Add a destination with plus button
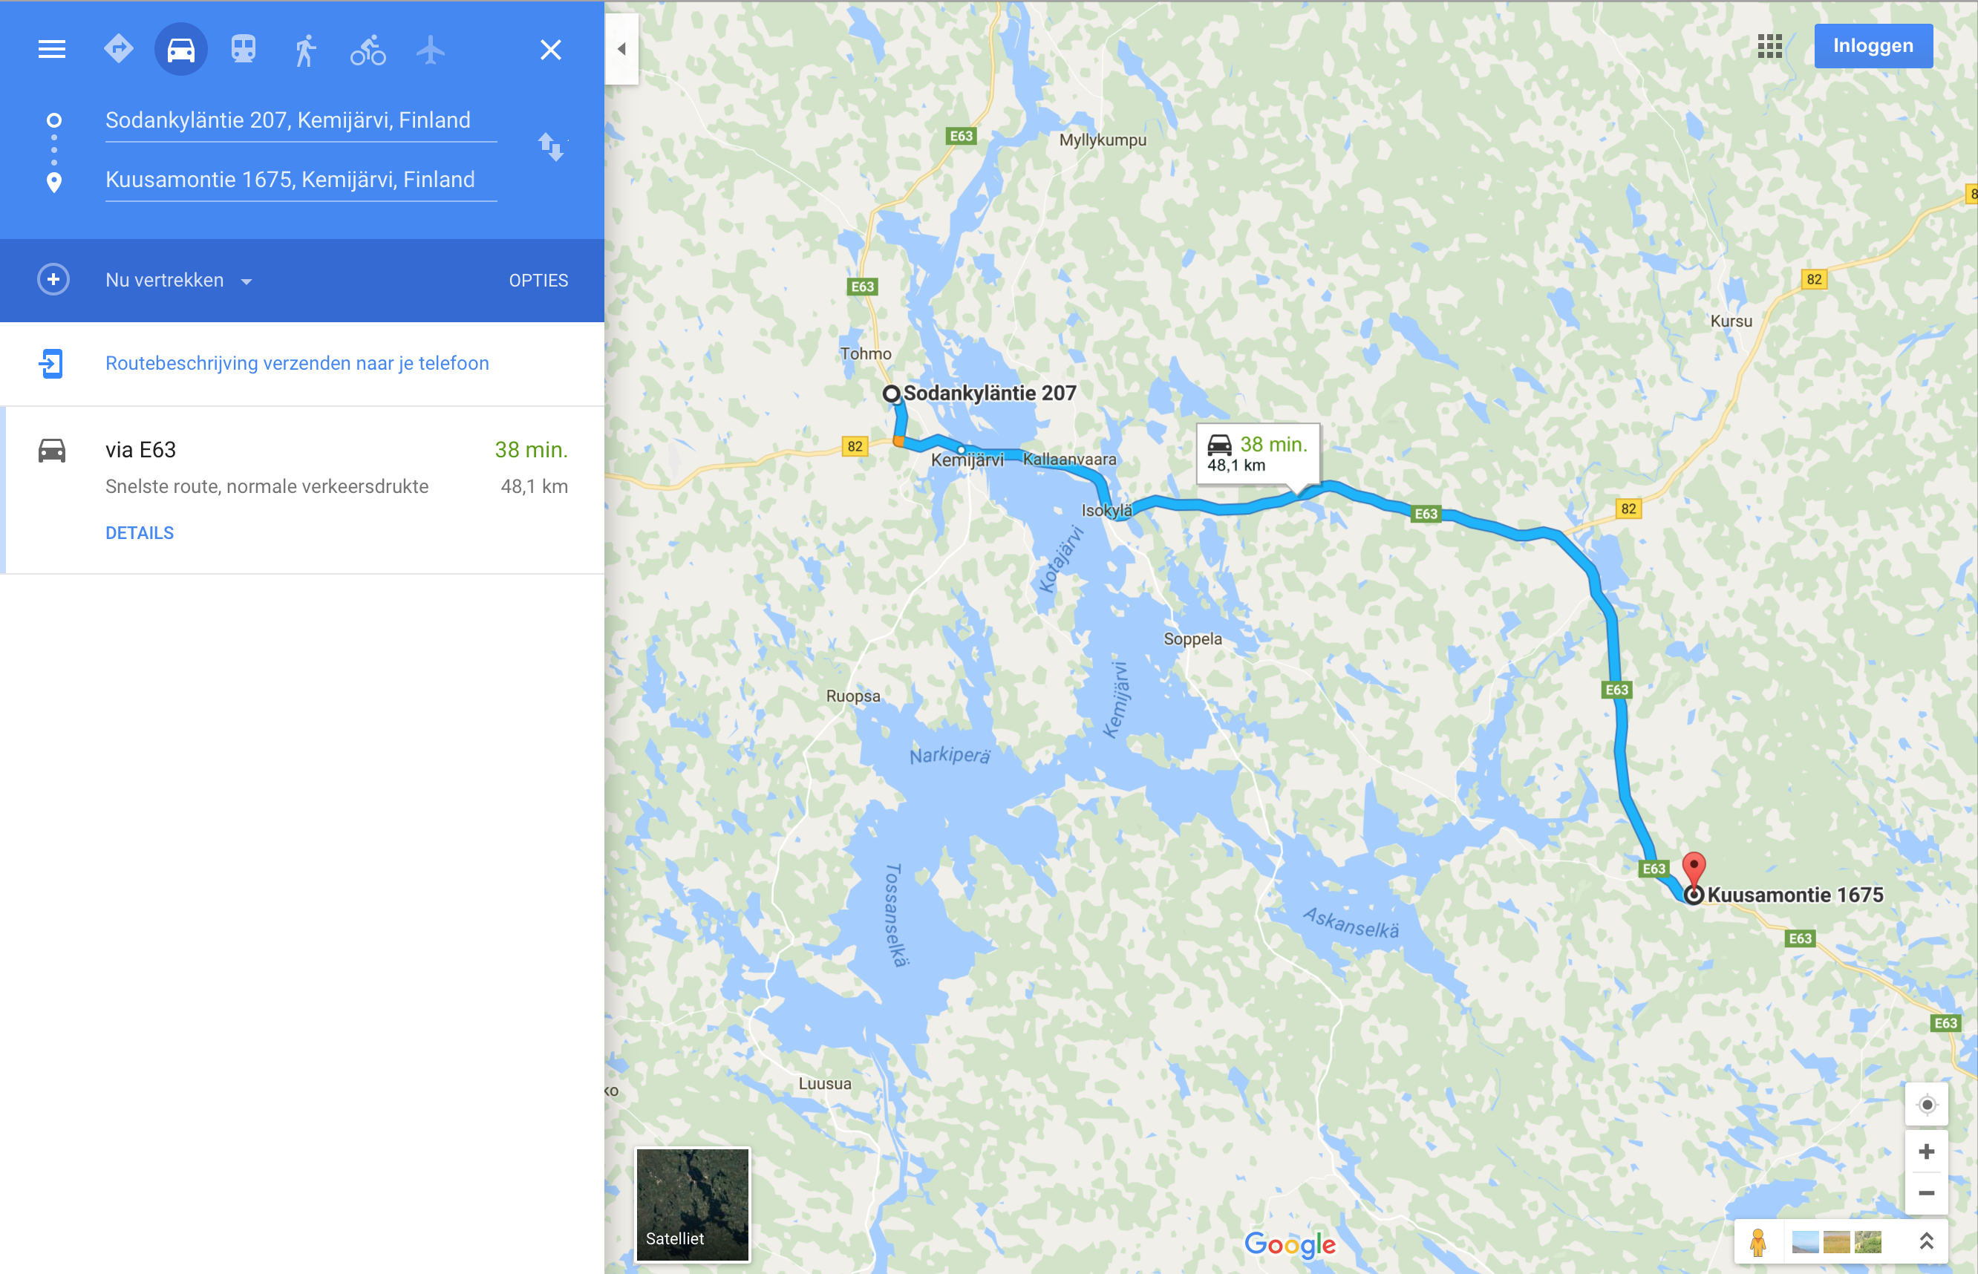This screenshot has height=1274, width=1978. click(53, 280)
